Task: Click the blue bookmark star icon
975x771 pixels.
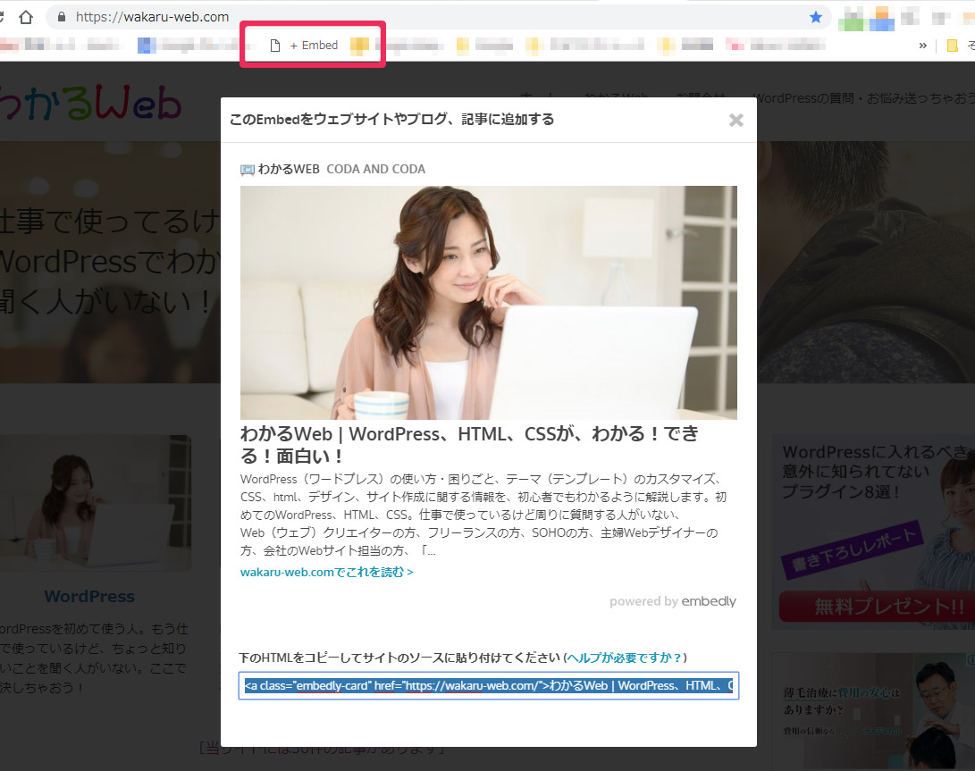Action: (x=815, y=17)
